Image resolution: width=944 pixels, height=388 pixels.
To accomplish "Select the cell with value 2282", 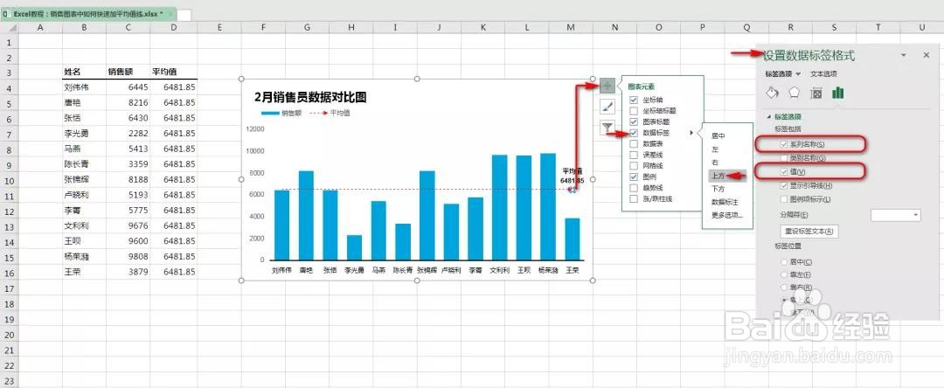I will (128, 134).
